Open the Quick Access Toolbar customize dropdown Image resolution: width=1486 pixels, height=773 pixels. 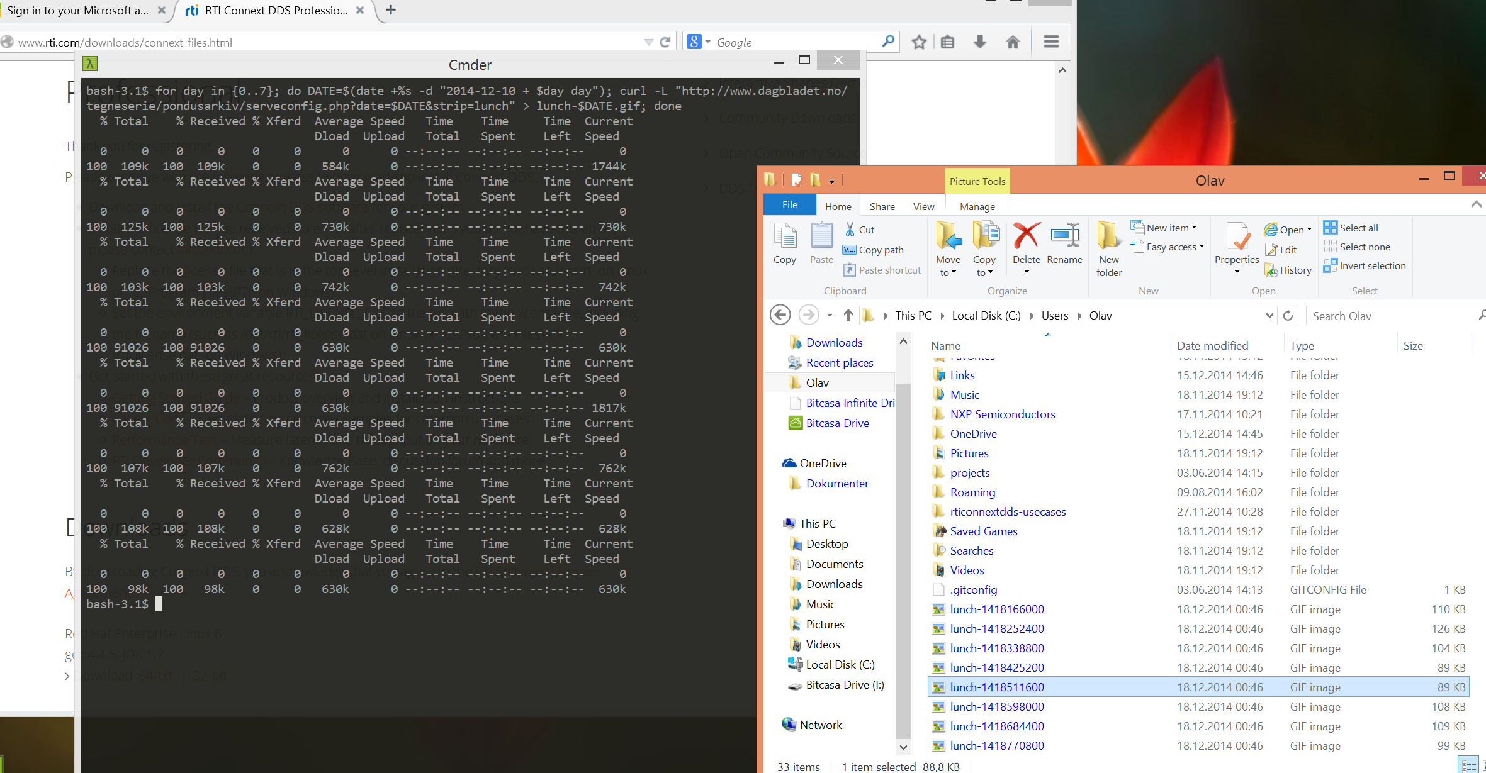[x=831, y=181]
